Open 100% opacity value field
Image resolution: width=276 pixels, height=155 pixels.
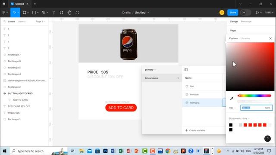[267, 108]
